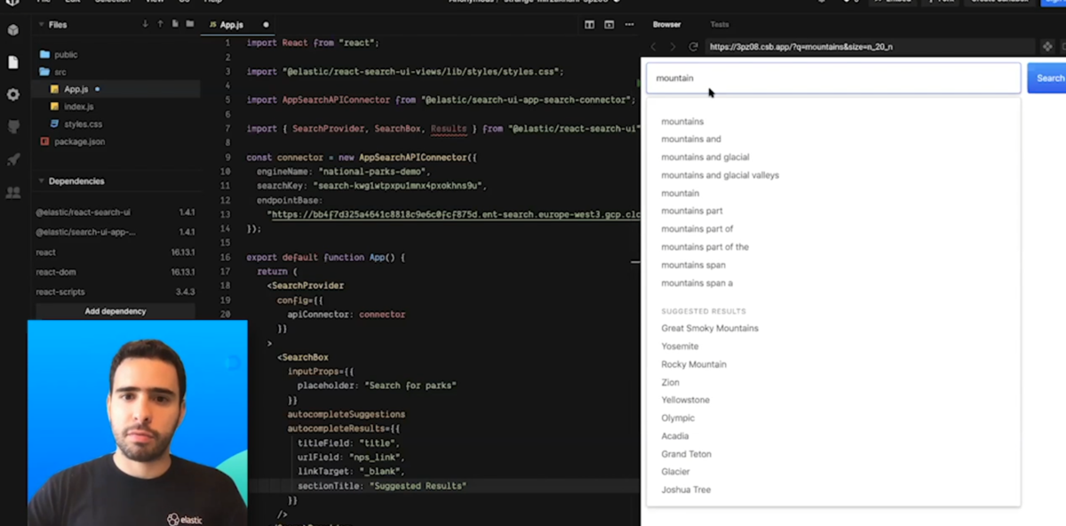Click the preview URL address bar
The height and width of the screenshot is (526, 1066).
(x=871, y=46)
